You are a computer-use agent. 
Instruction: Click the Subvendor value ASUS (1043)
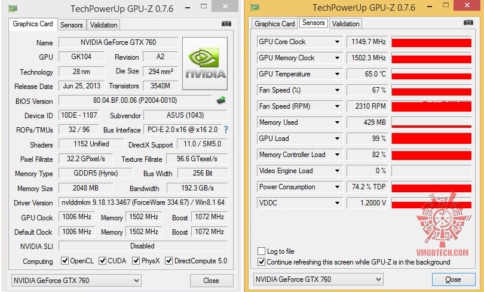(185, 115)
